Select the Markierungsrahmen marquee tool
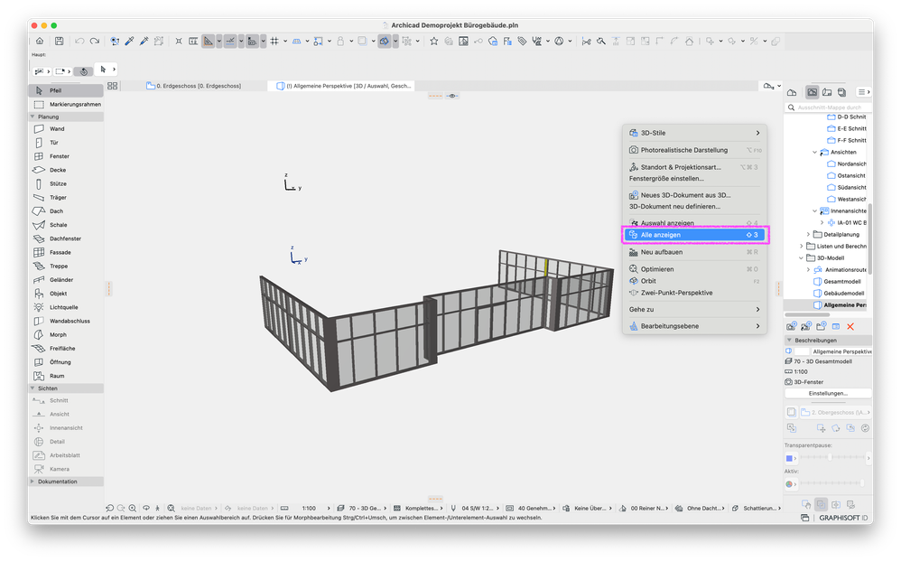This screenshot has height=561, width=901. pyautogui.click(x=74, y=105)
